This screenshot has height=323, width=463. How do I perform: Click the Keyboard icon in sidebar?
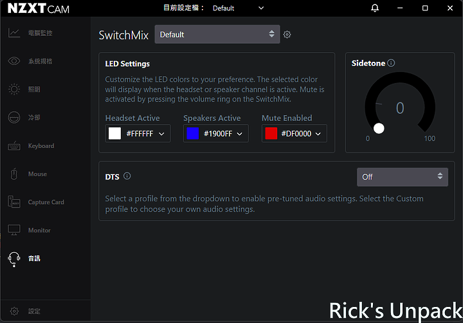14,145
